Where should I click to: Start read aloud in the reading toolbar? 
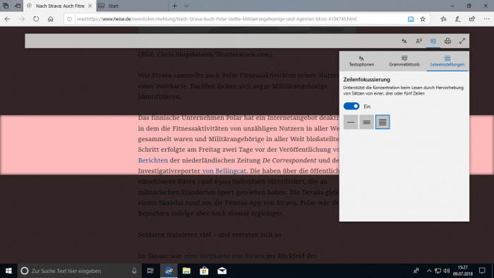418,41
